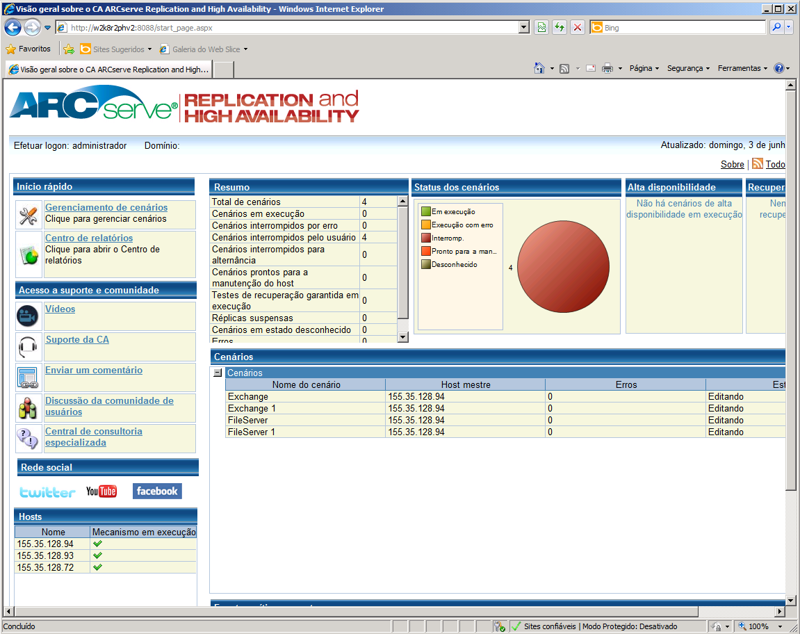
Task: Open the Sobre link
Action: point(732,165)
